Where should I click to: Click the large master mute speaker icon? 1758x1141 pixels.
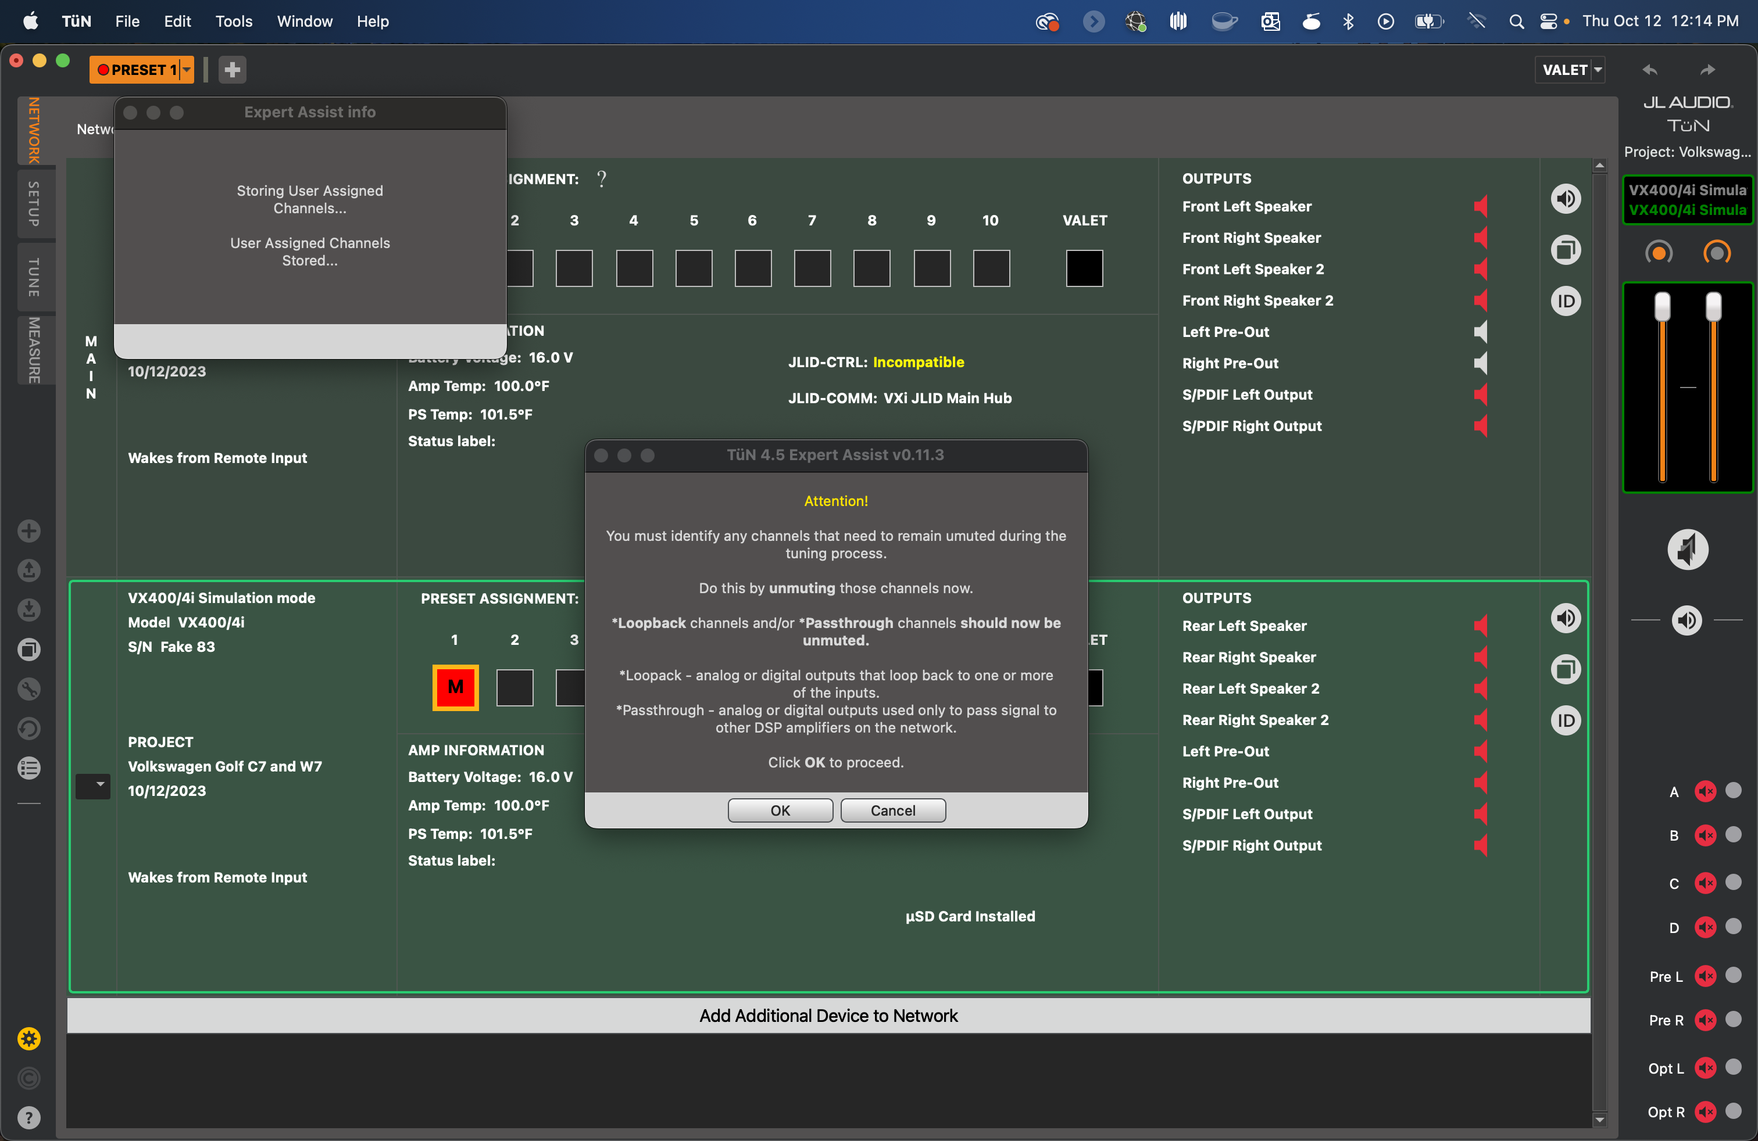pos(1688,549)
